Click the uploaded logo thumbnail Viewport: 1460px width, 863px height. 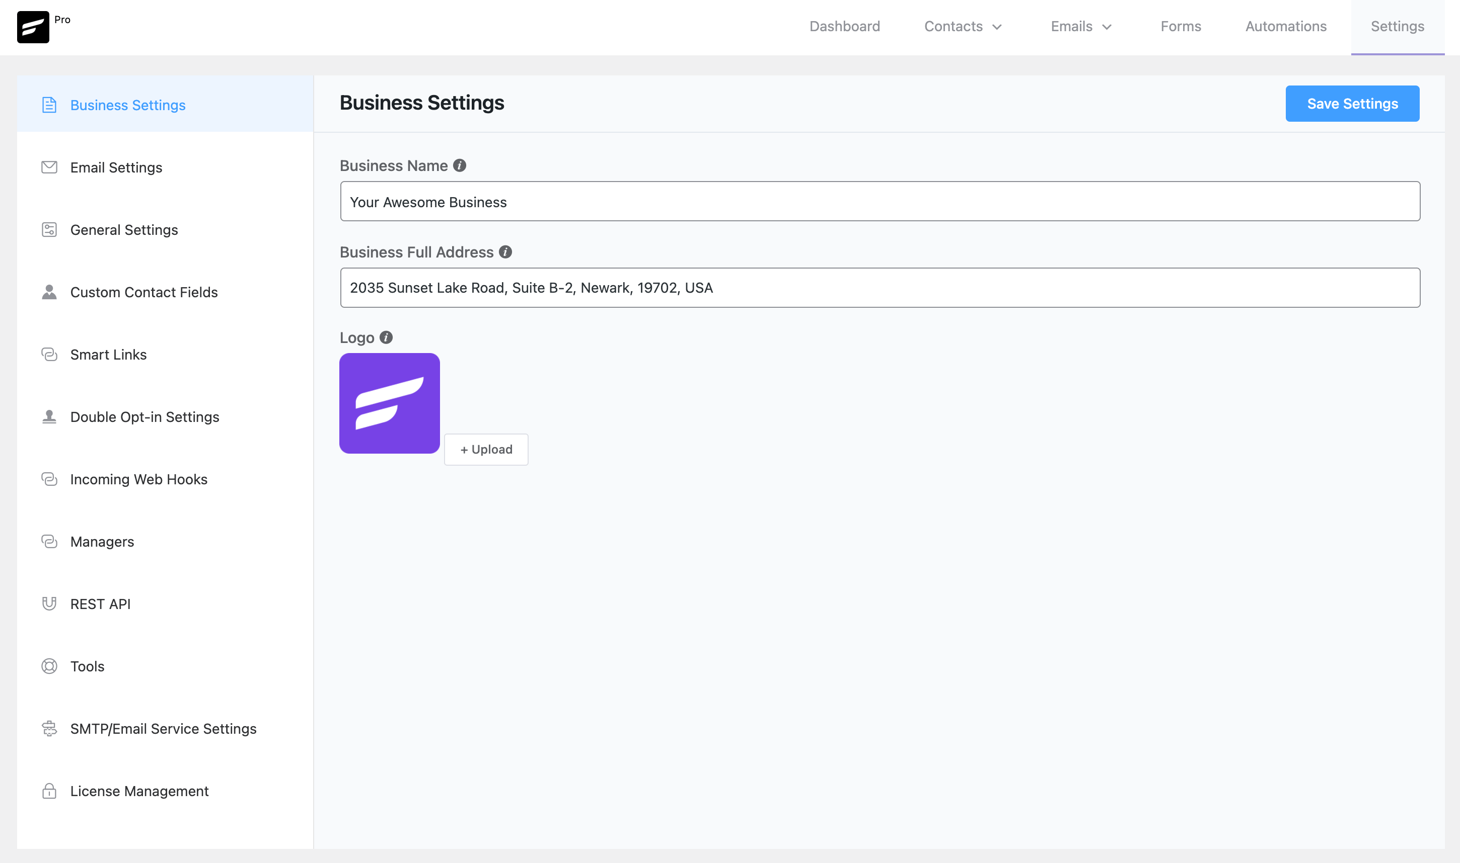pyautogui.click(x=390, y=403)
